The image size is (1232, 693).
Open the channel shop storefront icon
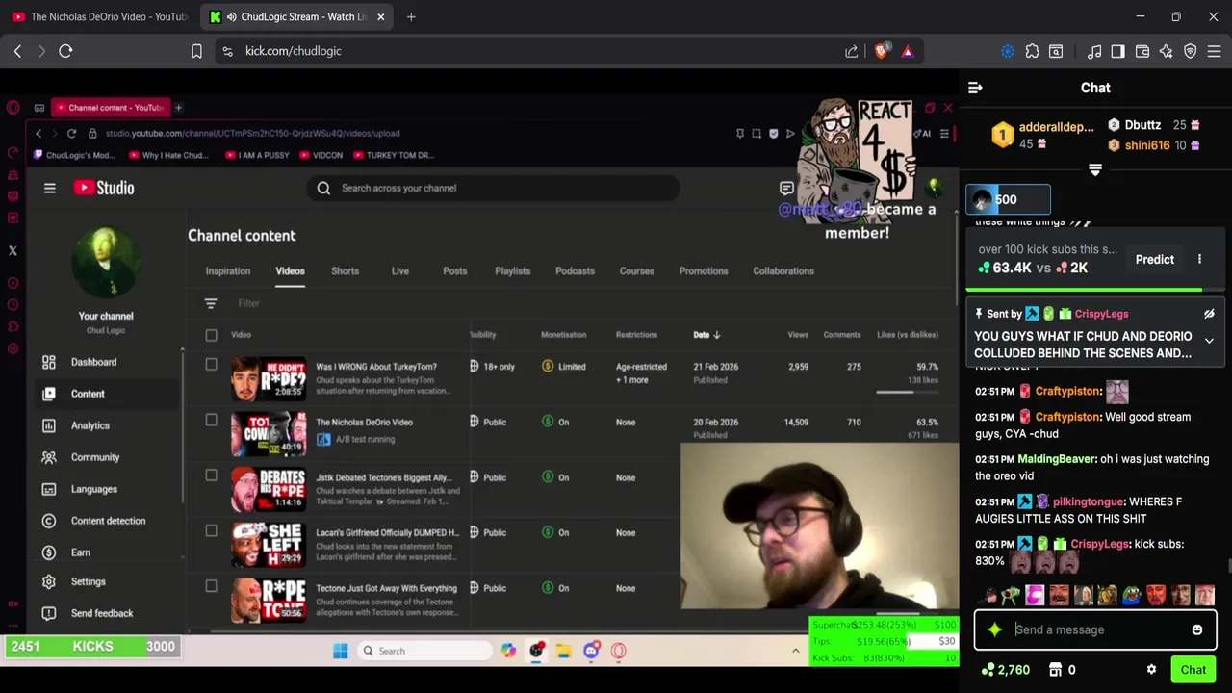[1055, 670]
